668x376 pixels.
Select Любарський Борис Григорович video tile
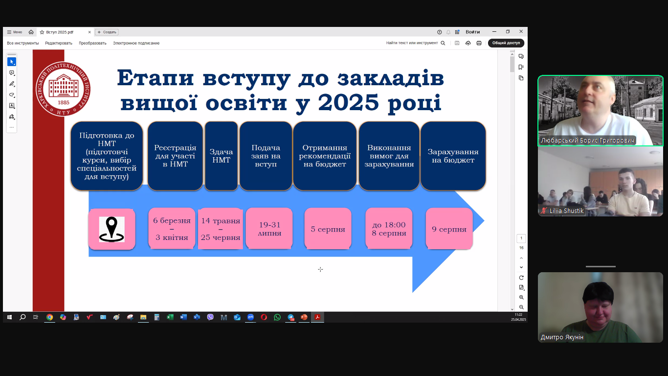click(x=601, y=111)
